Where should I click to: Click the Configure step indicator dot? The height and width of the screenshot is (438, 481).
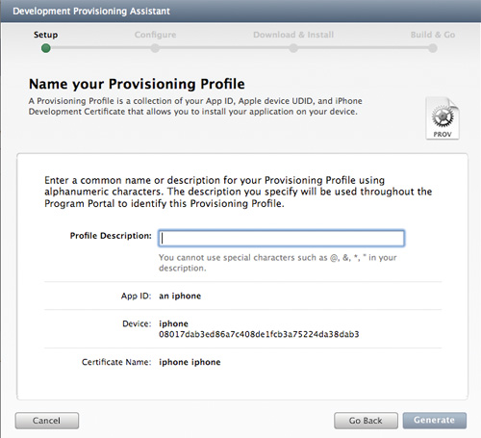[x=155, y=48]
